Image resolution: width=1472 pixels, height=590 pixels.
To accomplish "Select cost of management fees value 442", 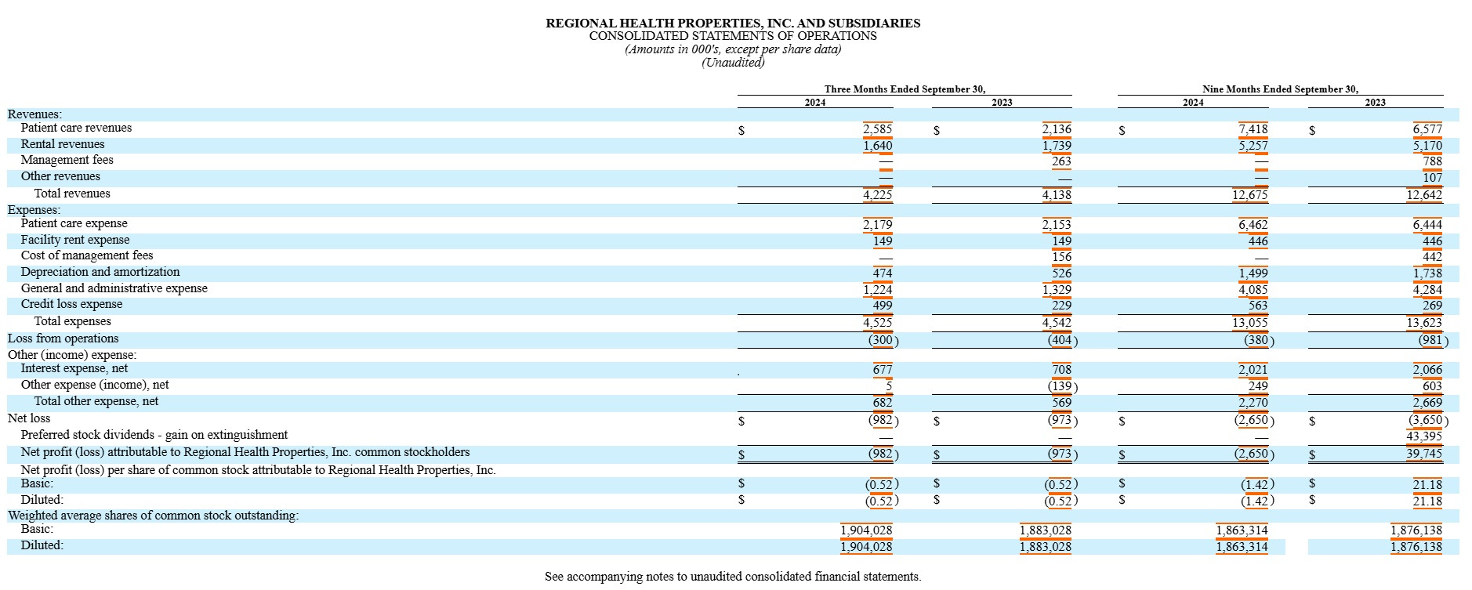I will (1432, 257).
